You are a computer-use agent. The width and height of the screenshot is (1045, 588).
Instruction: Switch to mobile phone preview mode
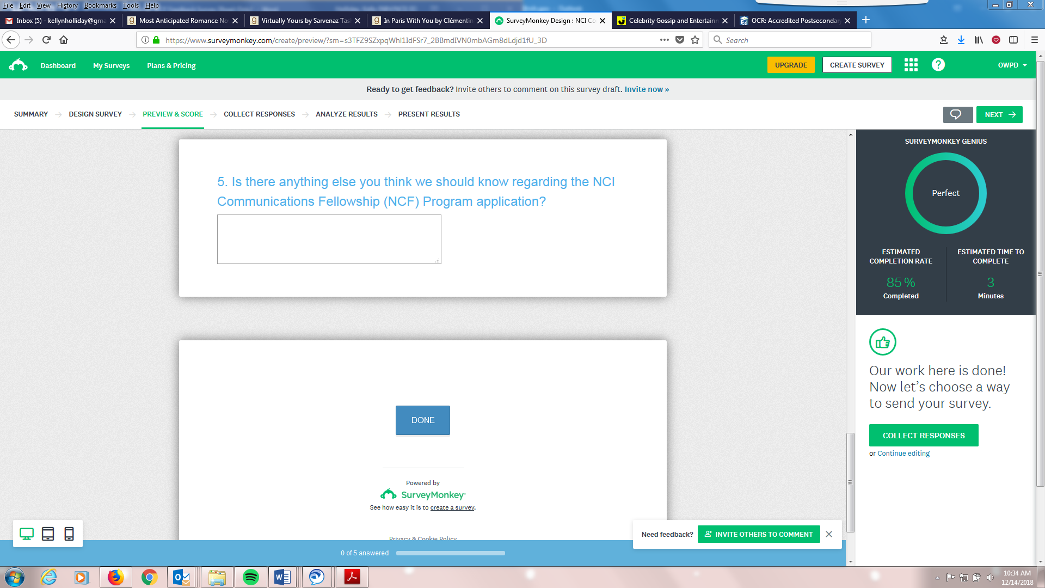(x=69, y=534)
